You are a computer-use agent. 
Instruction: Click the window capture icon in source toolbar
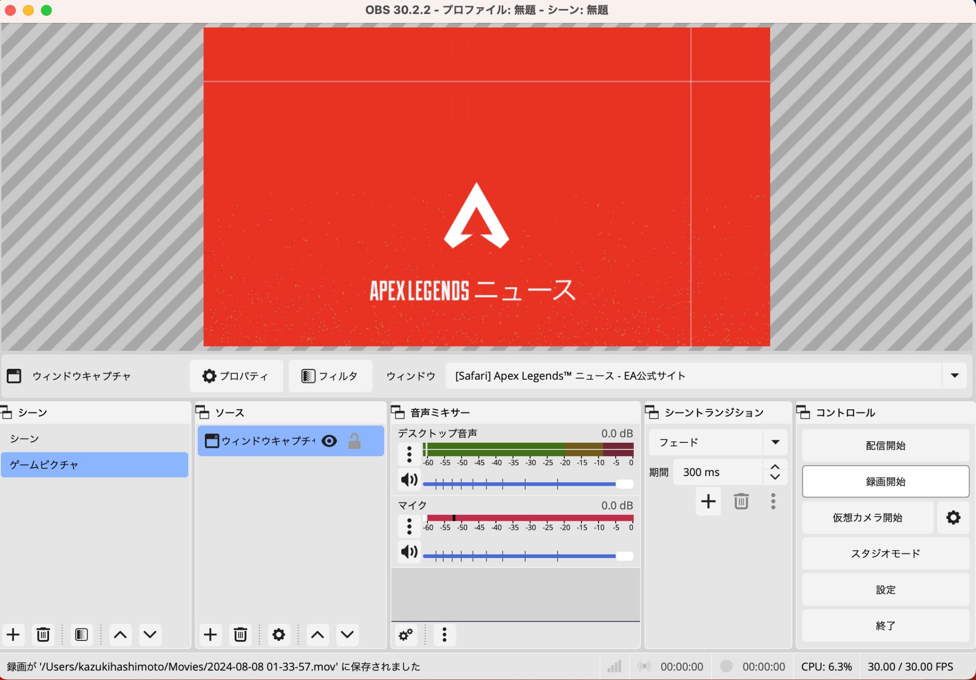(x=14, y=376)
